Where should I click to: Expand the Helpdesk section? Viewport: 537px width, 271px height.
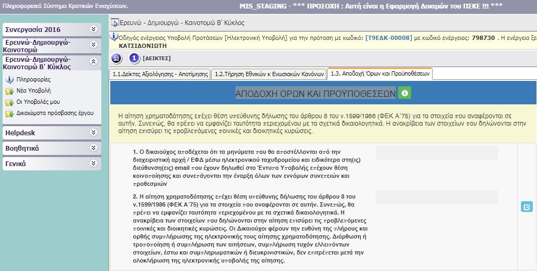94,133
